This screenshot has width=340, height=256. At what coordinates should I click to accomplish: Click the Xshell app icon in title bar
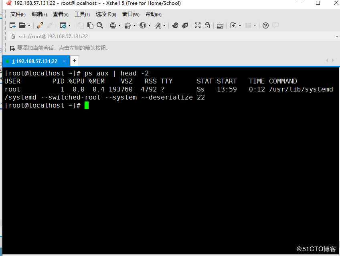pos(9,3)
